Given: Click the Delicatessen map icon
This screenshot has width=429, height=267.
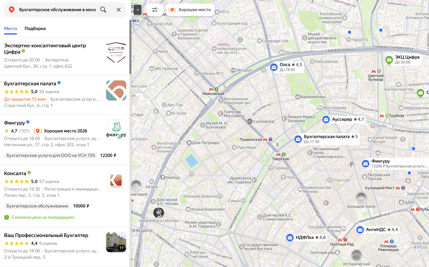Looking at the screenshot, I should (312, 61).
